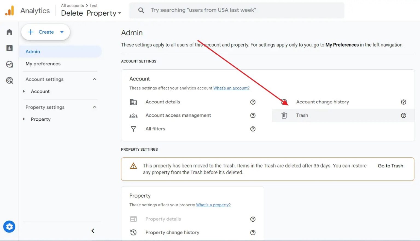Image resolution: width=420 pixels, height=241 pixels.
Task: Select the Explore icon in the sidebar
Action: tap(9, 64)
